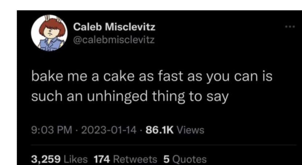Click the 174 retweet count number

[x=102, y=159]
